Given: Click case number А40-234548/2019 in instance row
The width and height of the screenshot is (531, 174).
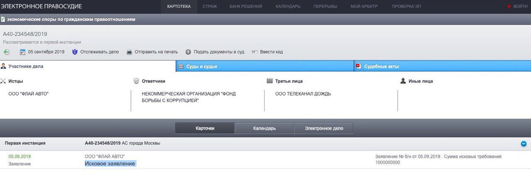Looking at the screenshot, I should click(x=103, y=143).
